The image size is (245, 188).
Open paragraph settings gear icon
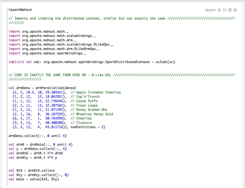point(235,10)
